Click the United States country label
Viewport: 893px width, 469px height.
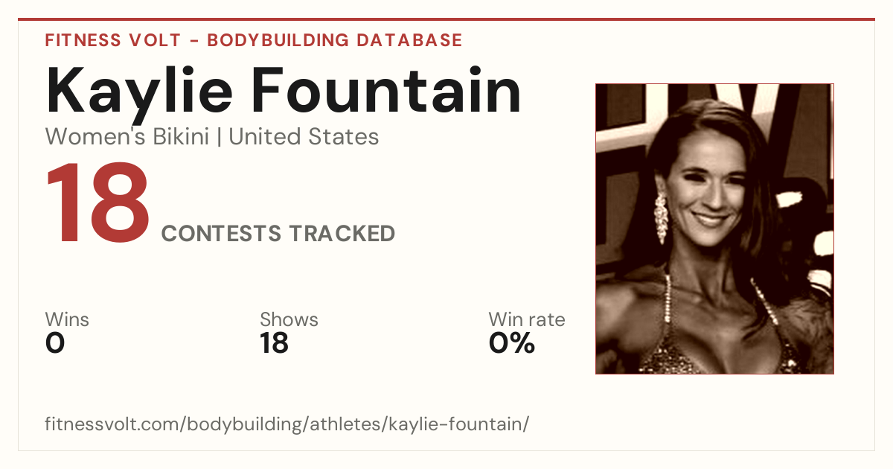coord(304,137)
